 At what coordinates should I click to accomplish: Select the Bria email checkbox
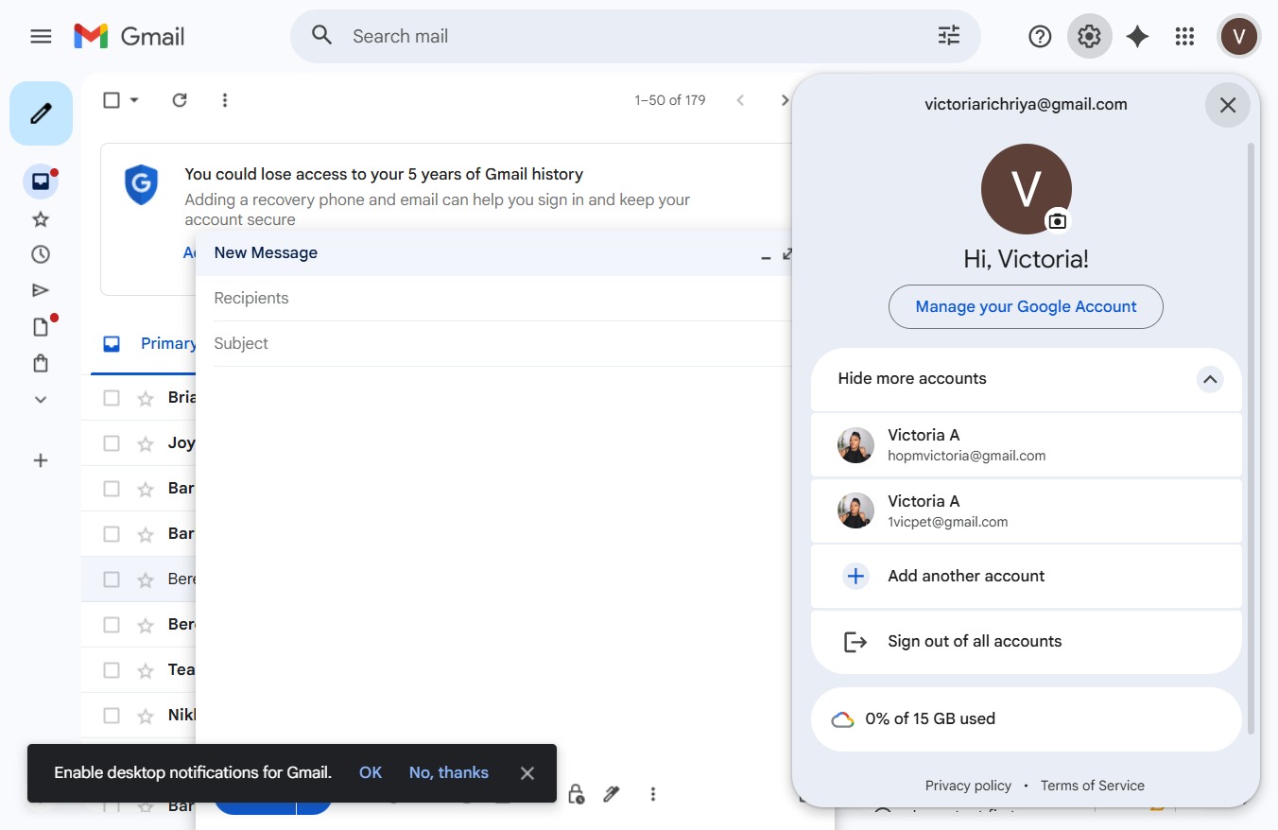click(112, 398)
